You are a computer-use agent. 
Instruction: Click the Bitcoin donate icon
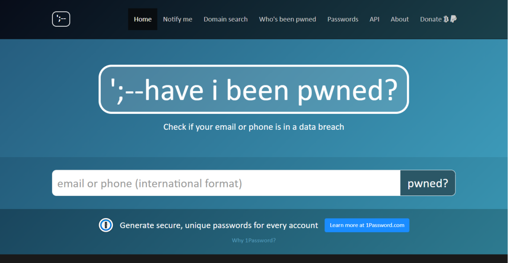(x=446, y=19)
